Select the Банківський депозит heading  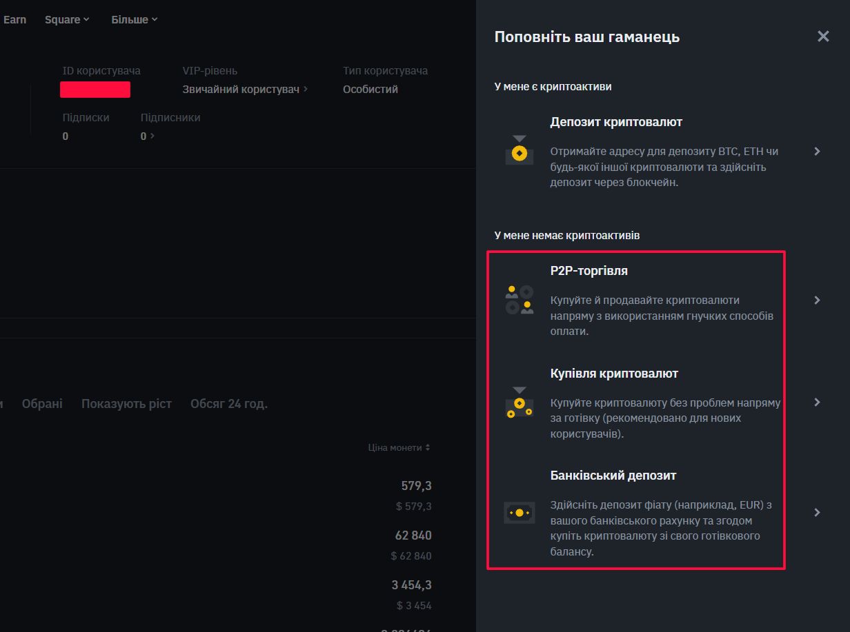pos(613,475)
